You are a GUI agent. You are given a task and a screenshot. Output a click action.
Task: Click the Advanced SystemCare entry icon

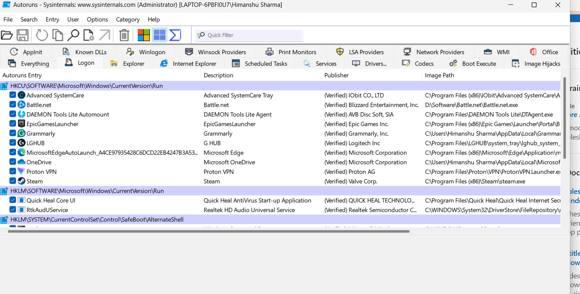click(21, 95)
